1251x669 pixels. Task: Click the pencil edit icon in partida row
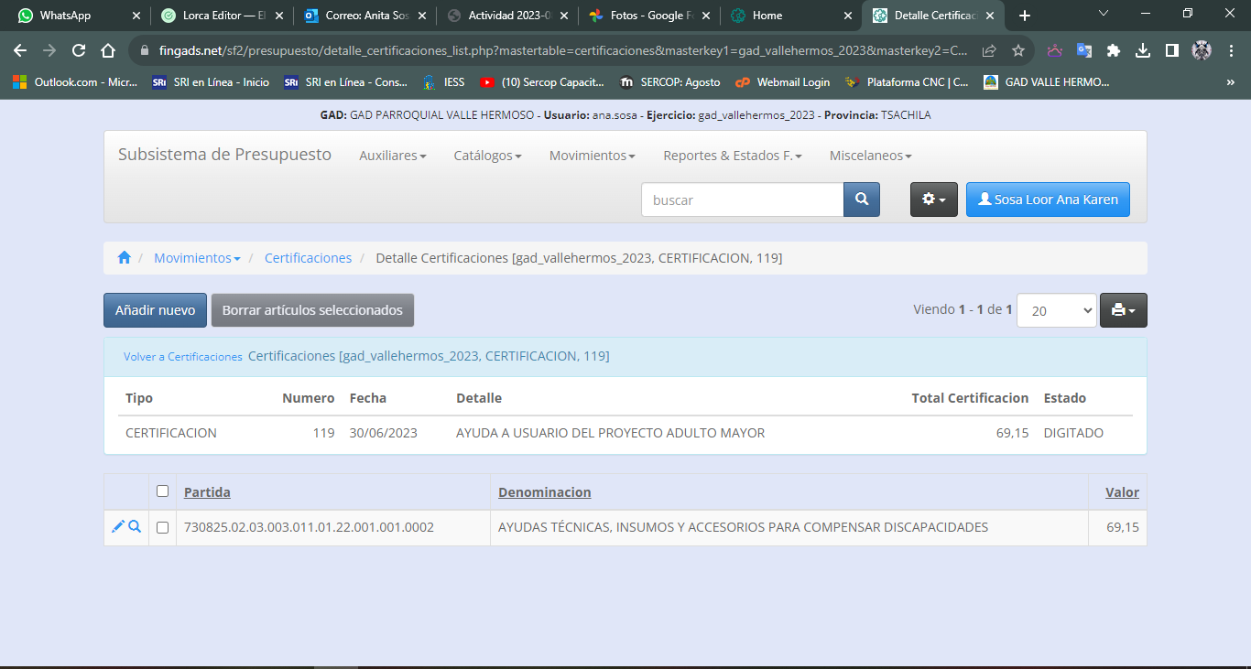click(117, 527)
